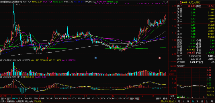The width and height of the screenshot is (215, 103).
Task: Click the 日线 period label
Action: (x=173, y=96)
